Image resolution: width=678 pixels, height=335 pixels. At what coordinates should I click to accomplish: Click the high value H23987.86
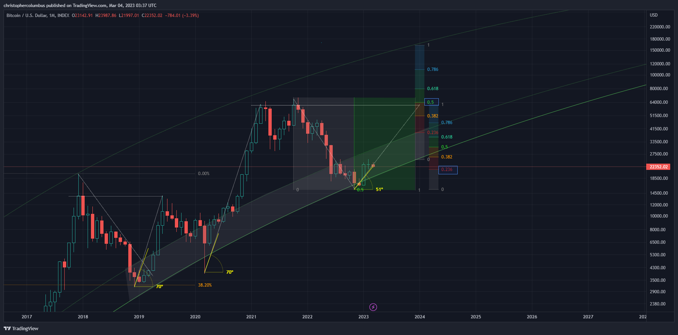tap(106, 16)
